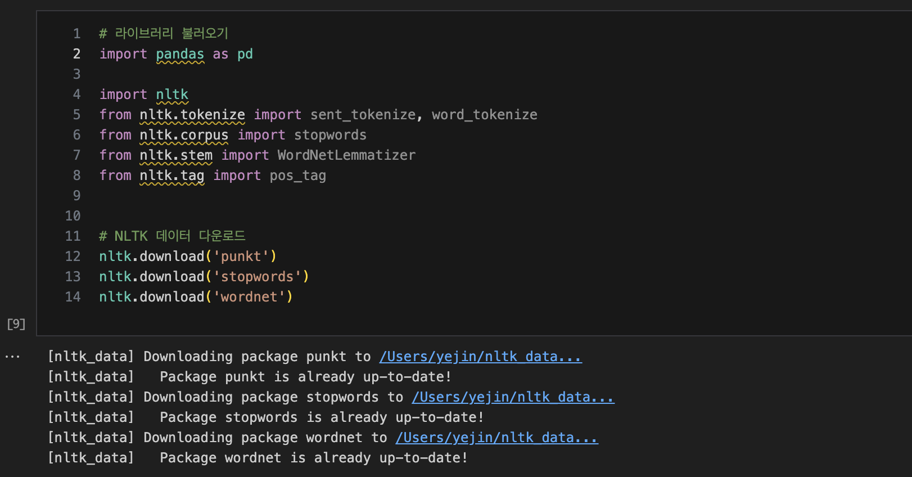Click 'stopwords' on the nltk.corpus import line
Viewport: 912px width, 477px height.
331,135
